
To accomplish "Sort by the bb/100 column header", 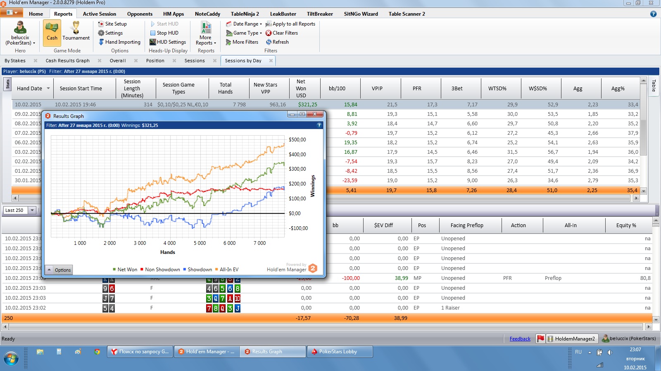I will tap(340, 88).
